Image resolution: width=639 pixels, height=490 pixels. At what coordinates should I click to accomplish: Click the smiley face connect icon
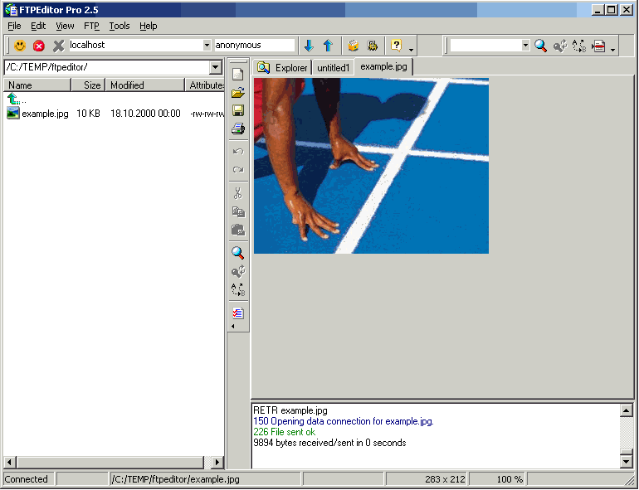point(20,46)
